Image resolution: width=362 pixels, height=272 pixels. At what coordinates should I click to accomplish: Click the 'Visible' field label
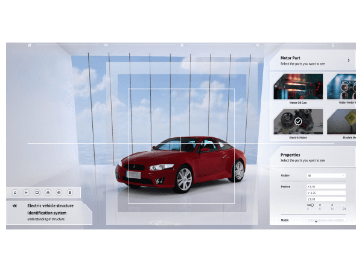click(285, 175)
